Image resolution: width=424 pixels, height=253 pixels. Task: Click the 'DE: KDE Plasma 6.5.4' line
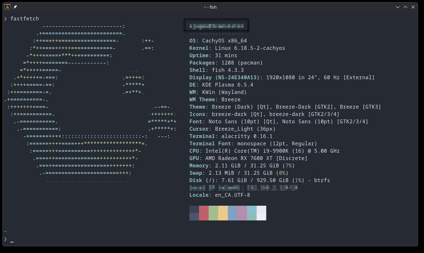click(221, 85)
